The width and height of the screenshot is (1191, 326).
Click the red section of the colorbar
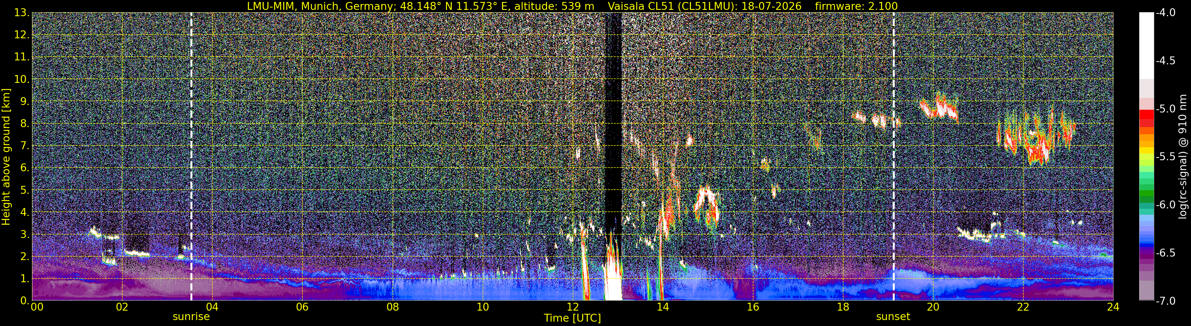click(x=1146, y=118)
